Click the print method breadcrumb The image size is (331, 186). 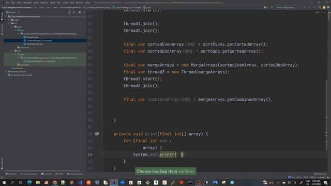click(x=147, y=7)
